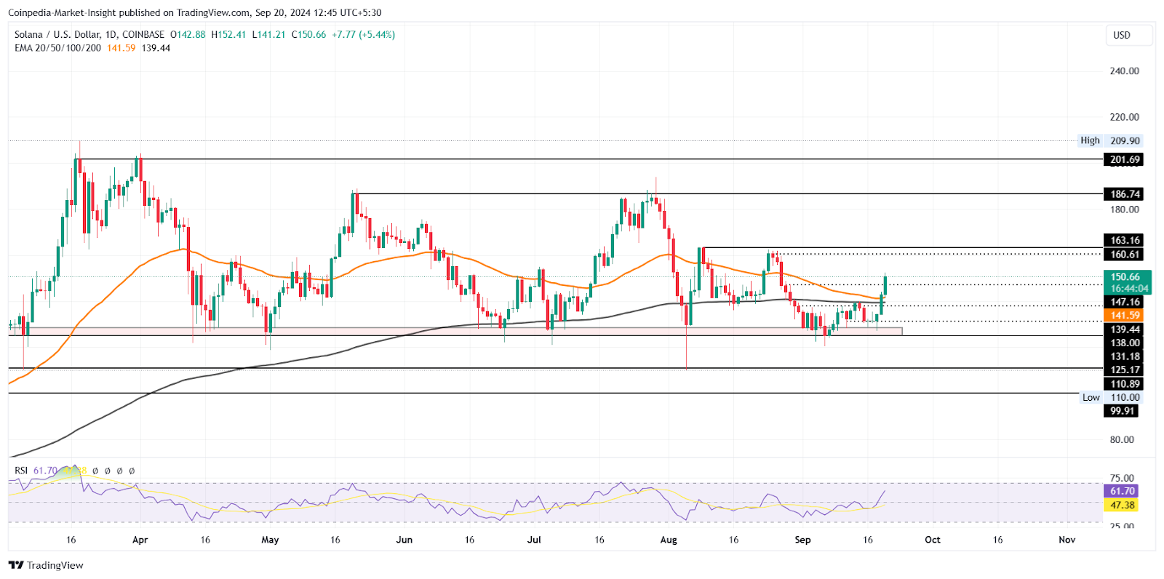1164x579 pixels.
Task: Click the Jul label on time axis
Action: (x=534, y=540)
